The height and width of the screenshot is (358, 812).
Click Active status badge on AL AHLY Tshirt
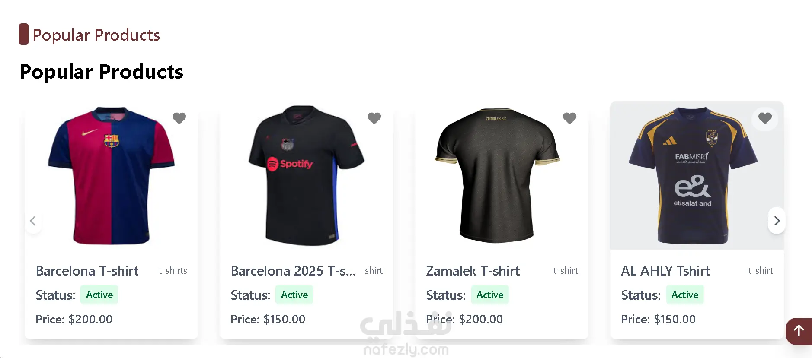click(x=685, y=295)
